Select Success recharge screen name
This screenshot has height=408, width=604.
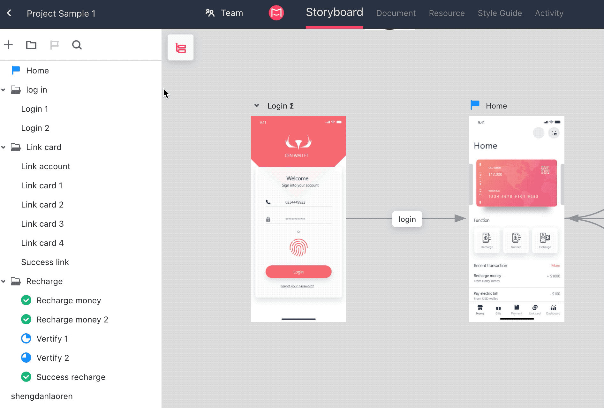71,377
